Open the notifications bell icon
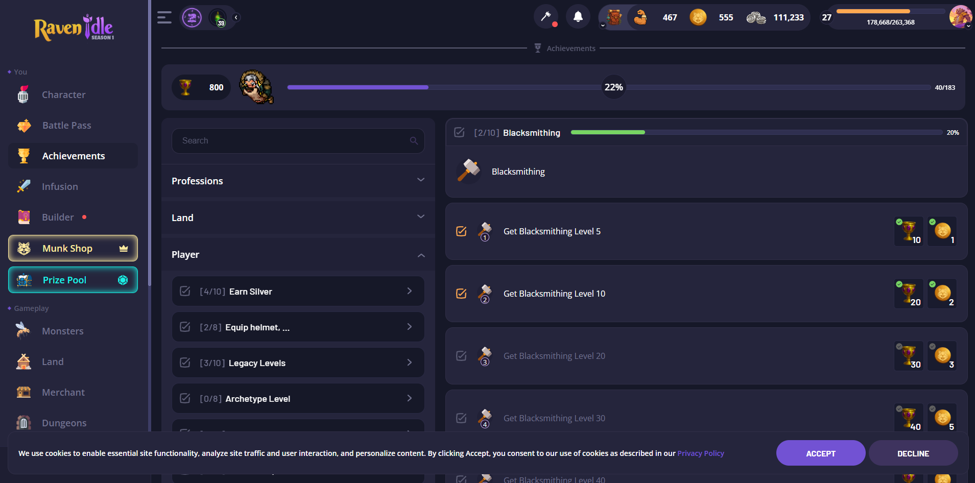Image resolution: width=975 pixels, height=483 pixels. point(578,17)
